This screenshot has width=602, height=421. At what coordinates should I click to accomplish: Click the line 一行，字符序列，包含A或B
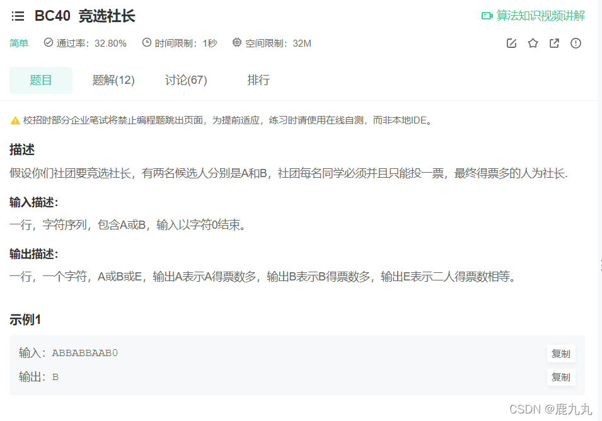(127, 224)
